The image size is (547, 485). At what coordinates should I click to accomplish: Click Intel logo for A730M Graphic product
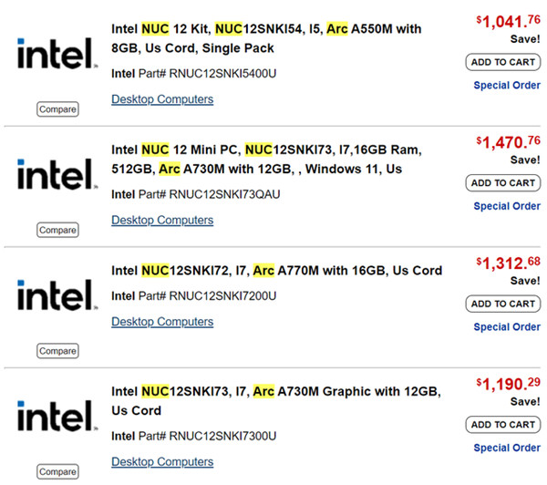pyautogui.click(x=57, y=415)
